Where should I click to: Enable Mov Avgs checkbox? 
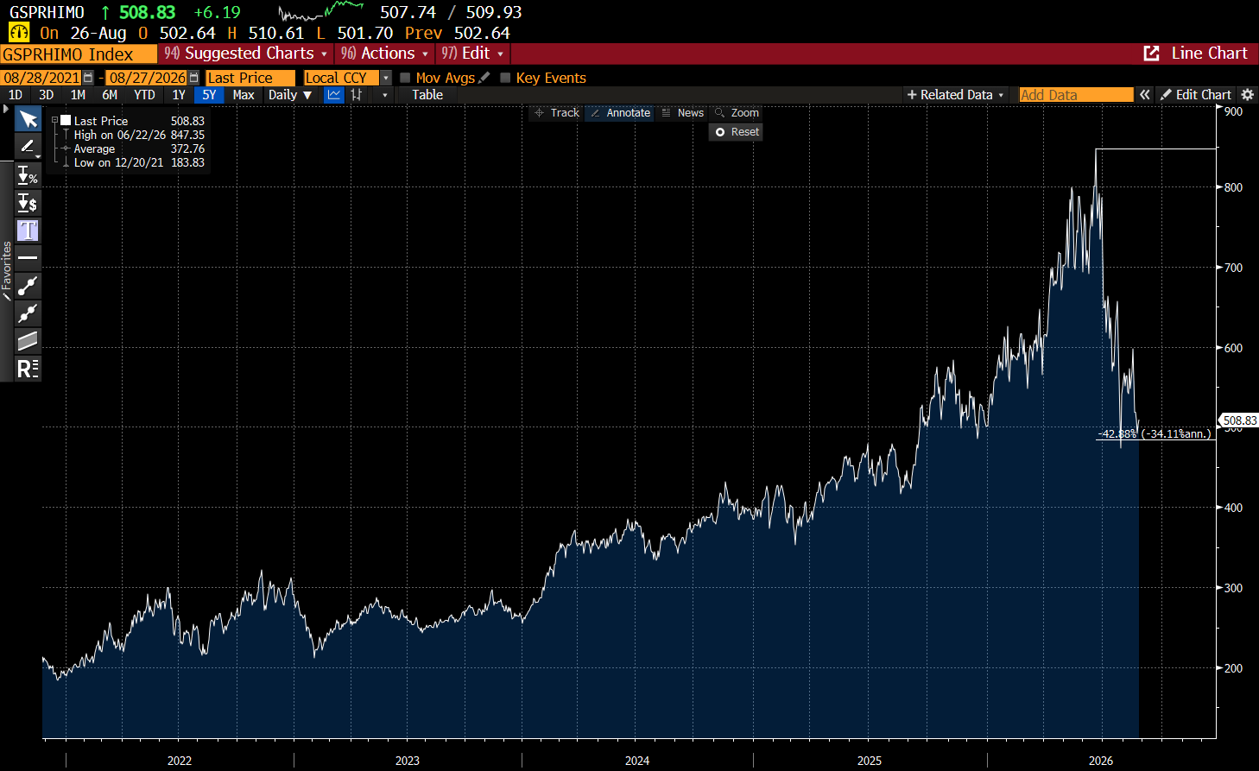(x=405, y=78)
